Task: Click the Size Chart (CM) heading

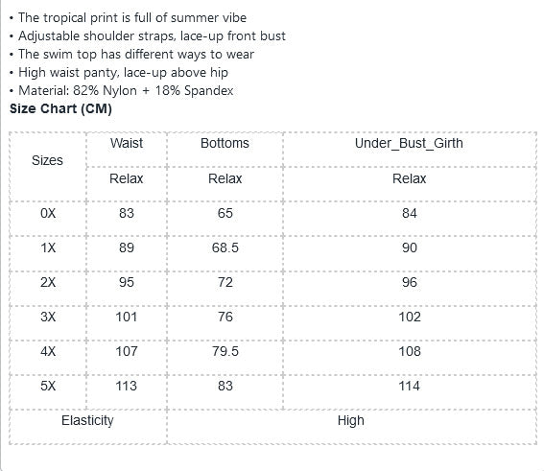Action: click(60, 108)
